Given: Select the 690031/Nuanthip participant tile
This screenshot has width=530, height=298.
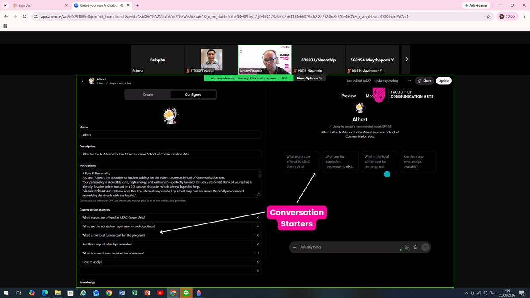Looking at the screenshot, I should [x=318, y=59].
